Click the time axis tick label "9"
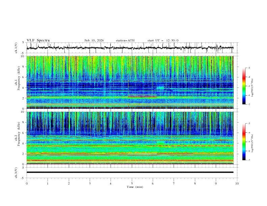267x206 pixels. tap(216, 183)
